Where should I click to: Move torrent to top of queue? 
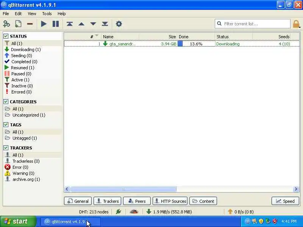point(70,24)
